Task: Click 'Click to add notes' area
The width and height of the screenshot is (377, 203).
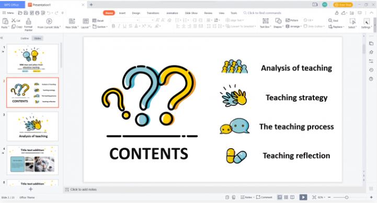Action: (83, 189)
